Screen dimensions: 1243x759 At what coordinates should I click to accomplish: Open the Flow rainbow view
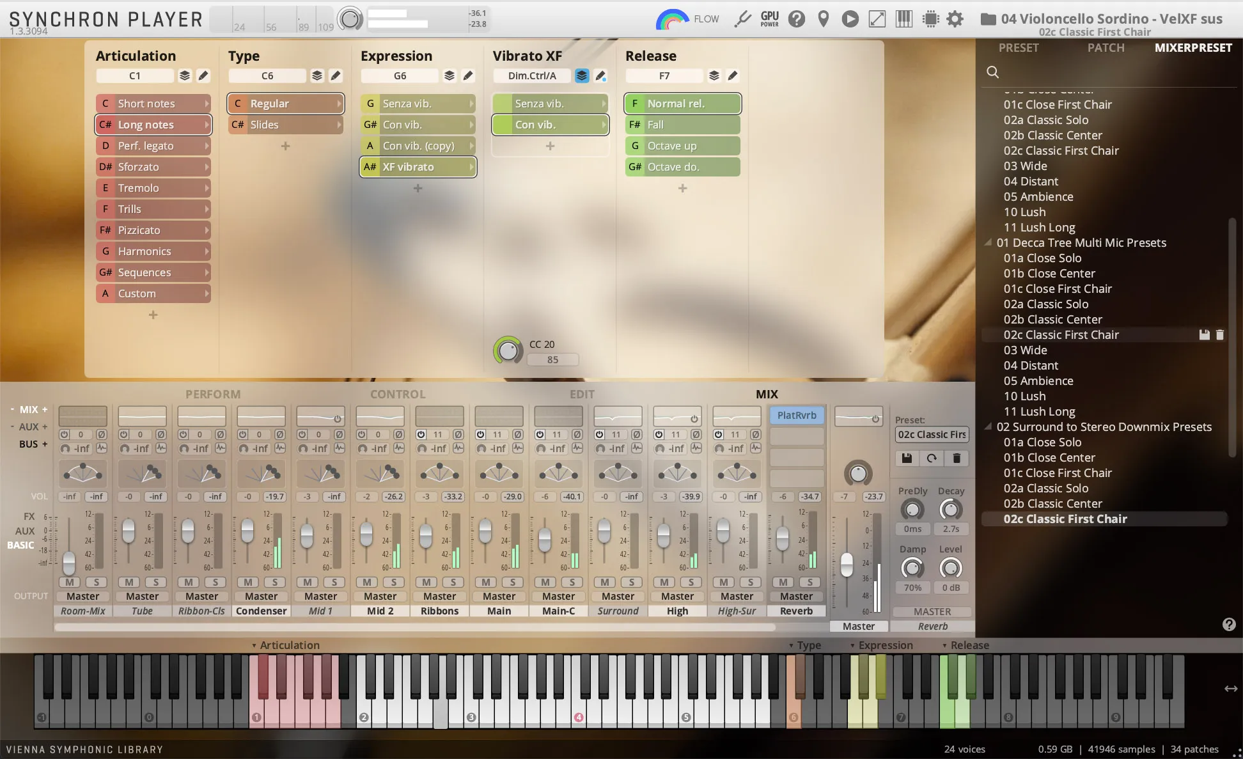click(672, 19)
